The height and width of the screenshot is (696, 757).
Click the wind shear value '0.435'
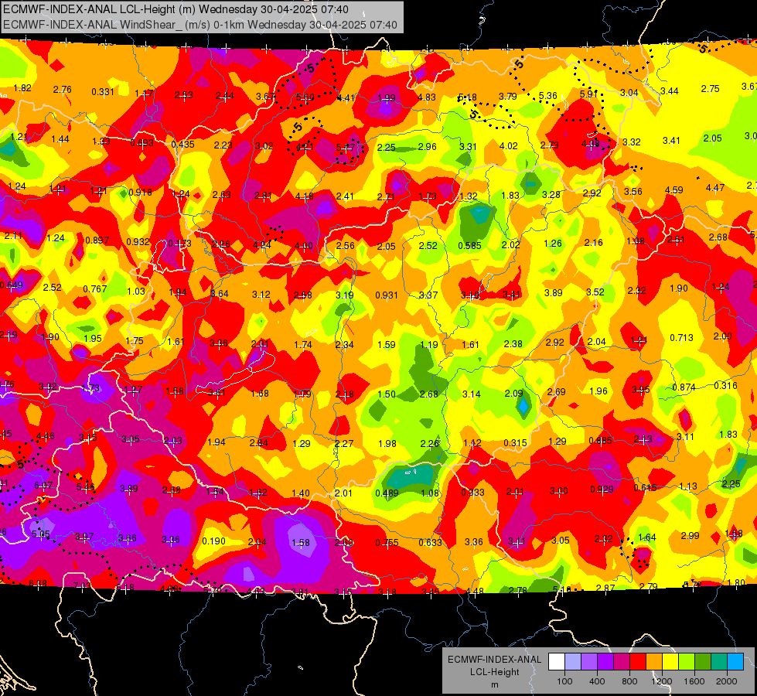click(x=183, y=145)
